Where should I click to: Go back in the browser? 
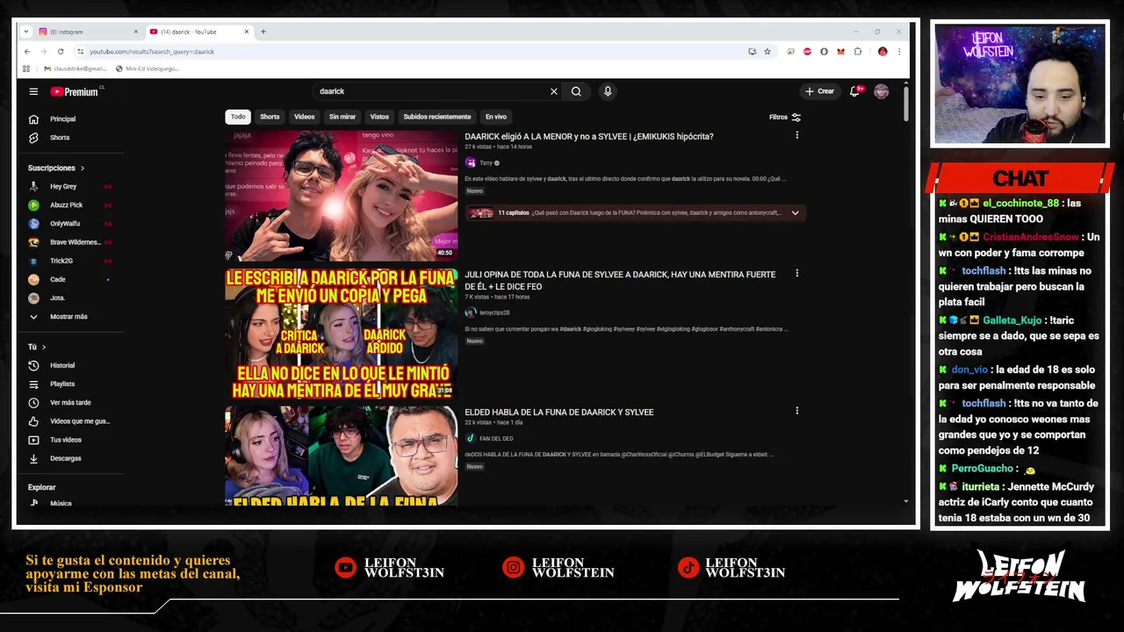(26, 52)
